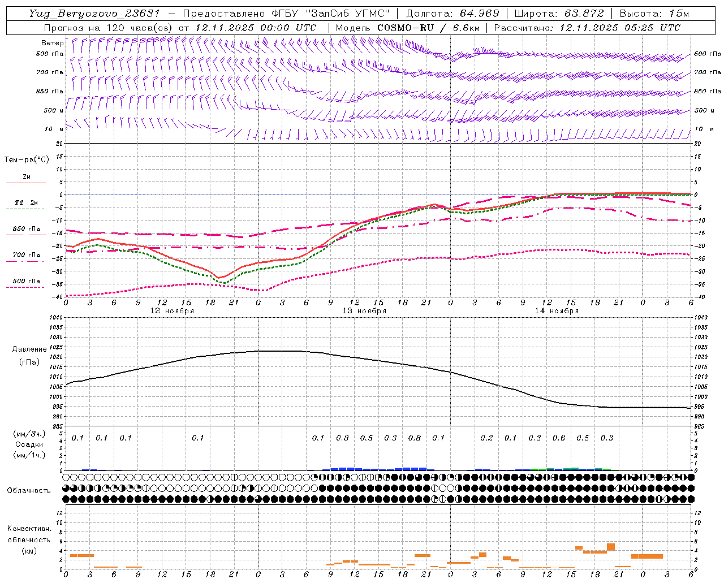
Task: Click the solid line sample under 2м legend
Action: tap(26, 183)
